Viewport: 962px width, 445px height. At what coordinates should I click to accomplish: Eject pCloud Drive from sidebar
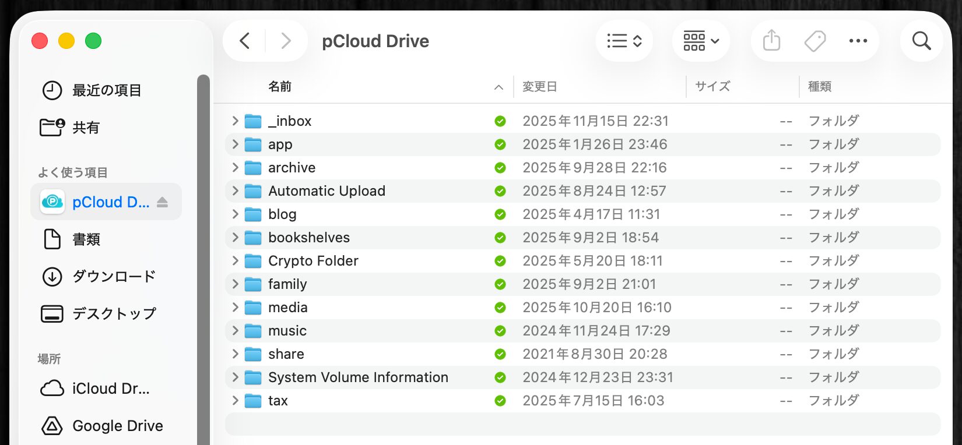pyautogui.click(x=163, y=202)
